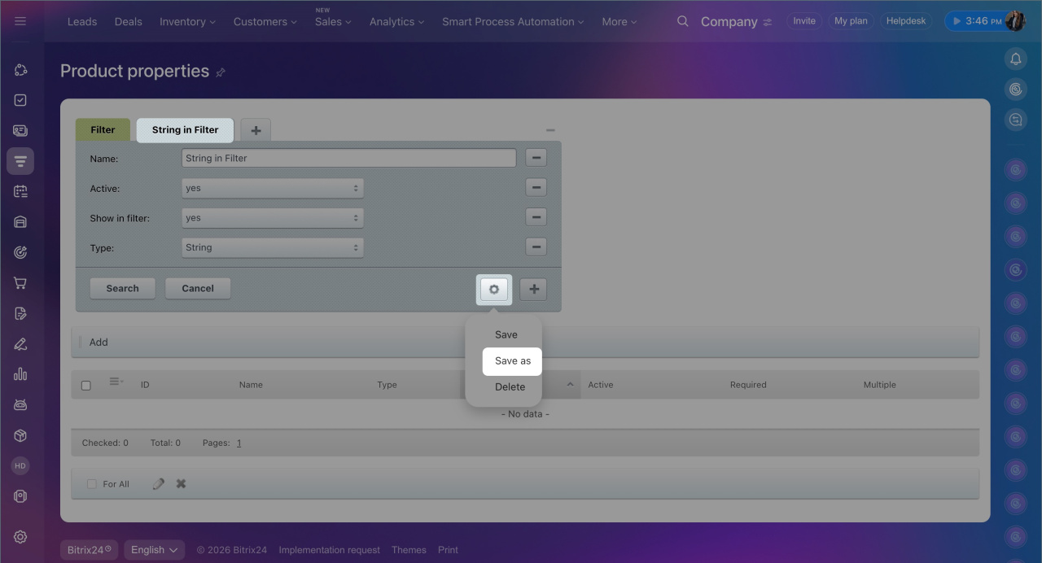Open the notifications bell icon
1042x563 pixels.
click(1015, 59)
